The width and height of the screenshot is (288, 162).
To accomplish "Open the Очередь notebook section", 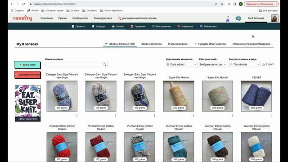I will (99, 27).
